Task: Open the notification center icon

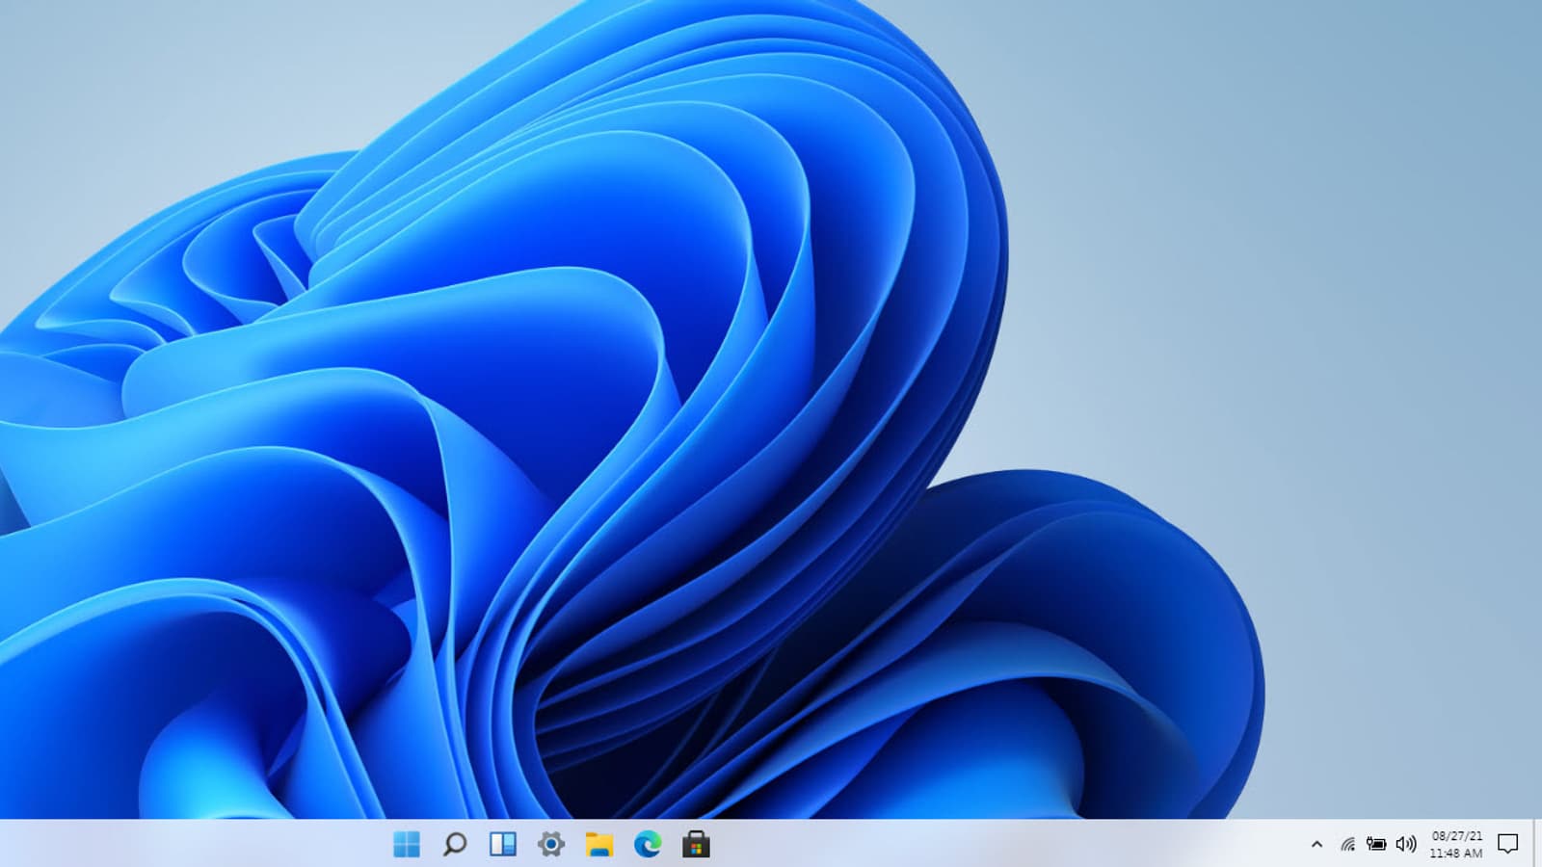Action: pyautogui.click(x=1508, y=845)
